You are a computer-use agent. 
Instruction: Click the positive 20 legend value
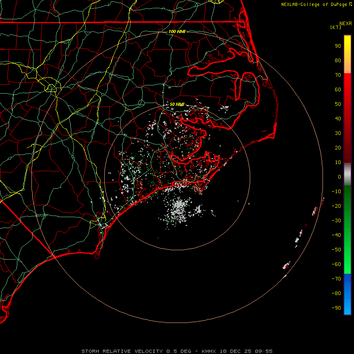point(338,148)
